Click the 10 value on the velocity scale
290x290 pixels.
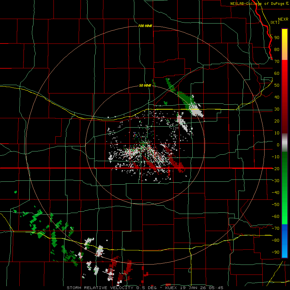click(x=277, y=133)
